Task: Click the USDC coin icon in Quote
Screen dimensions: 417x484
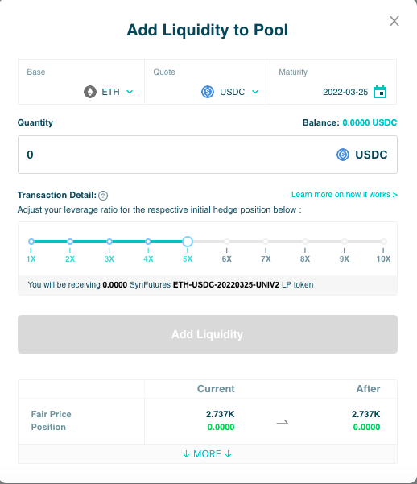Action: point(208,92)
